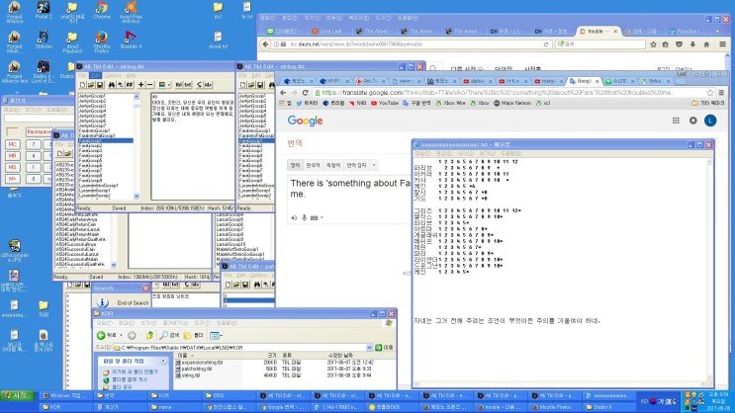Click Save disk icon in string.tbl Tbl Edit toolbar

[100, 85]
